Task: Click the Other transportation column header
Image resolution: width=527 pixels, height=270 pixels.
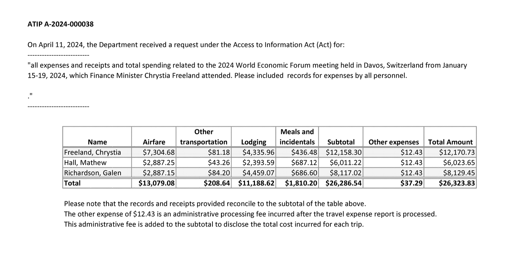Action: 204,137
